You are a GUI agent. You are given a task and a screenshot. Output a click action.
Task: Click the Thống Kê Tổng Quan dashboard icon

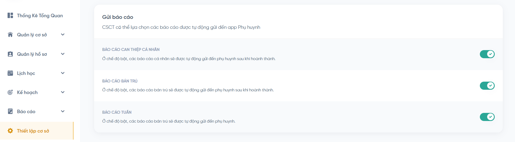pos(10,15)
